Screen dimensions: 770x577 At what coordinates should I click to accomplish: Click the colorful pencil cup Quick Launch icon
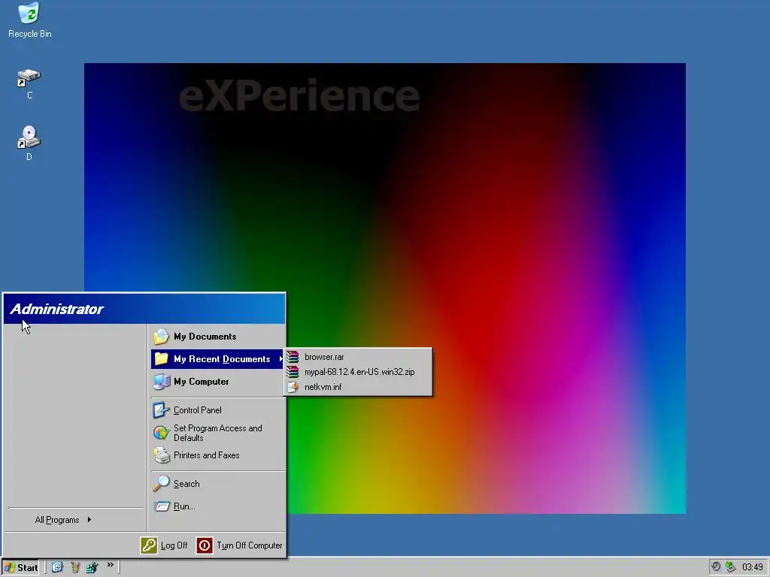[75, 567]
